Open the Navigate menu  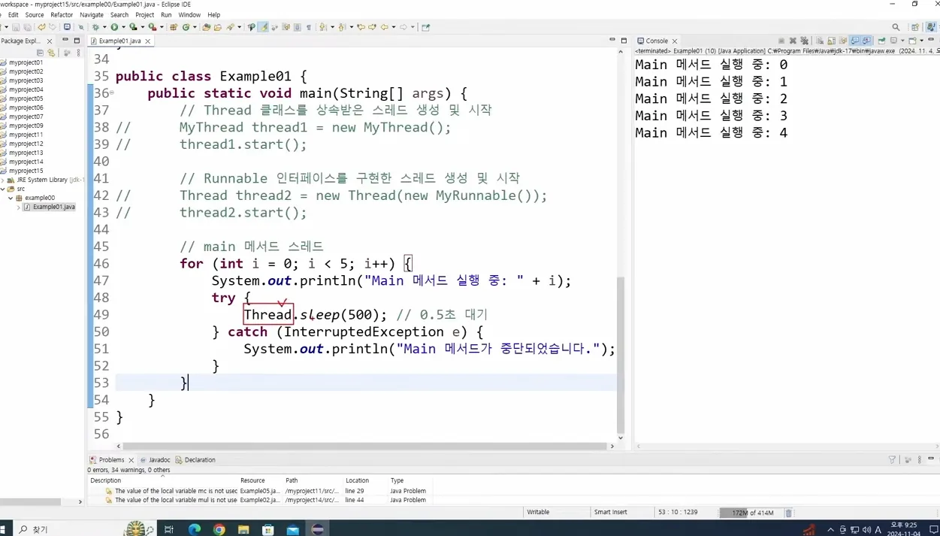coord(92,14)
